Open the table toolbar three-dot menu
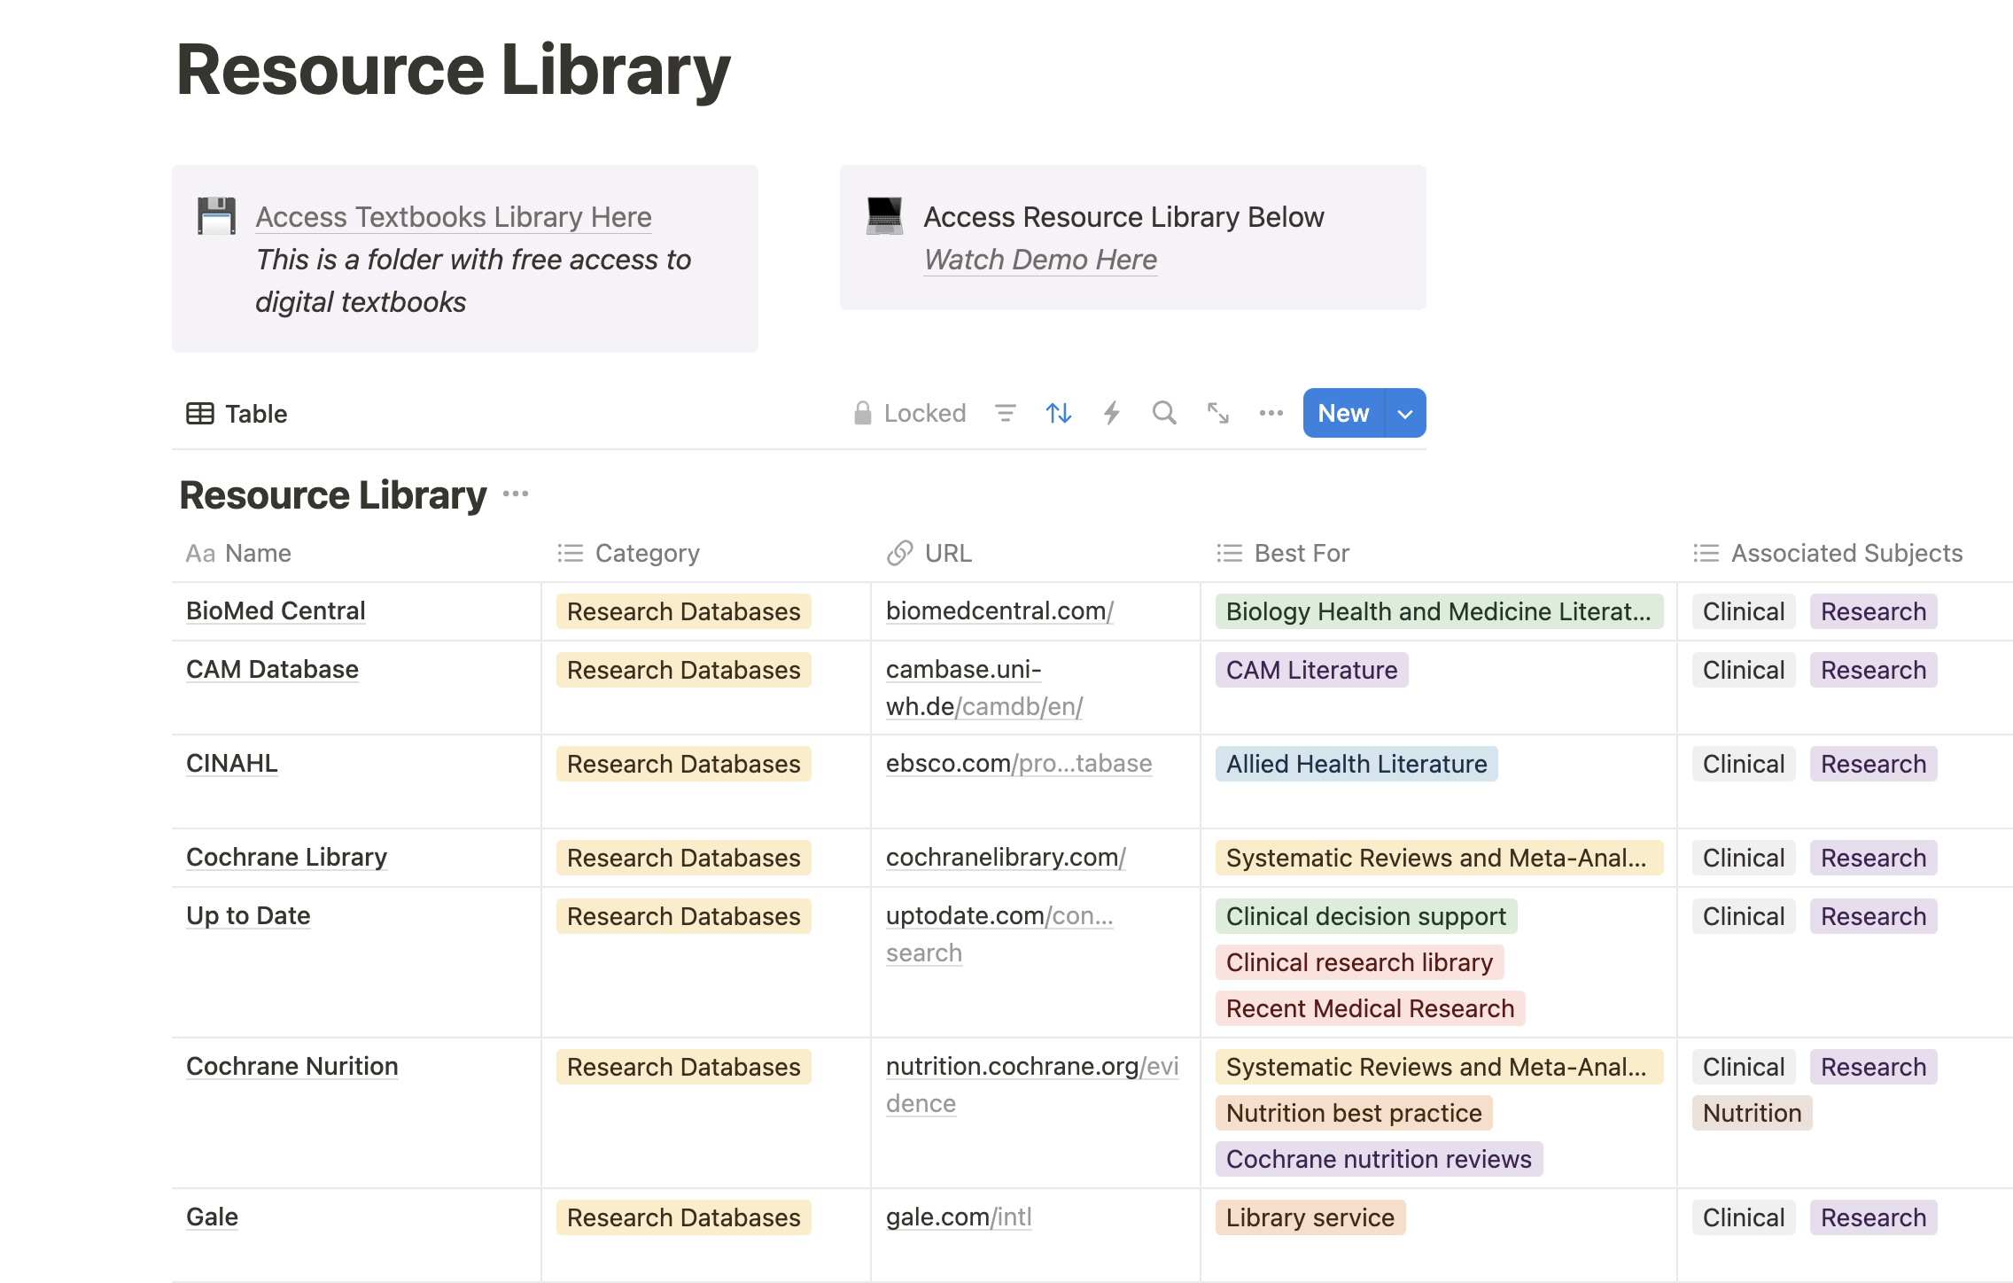This screenshot has width=2013, height=1283. click(1271, 413)
